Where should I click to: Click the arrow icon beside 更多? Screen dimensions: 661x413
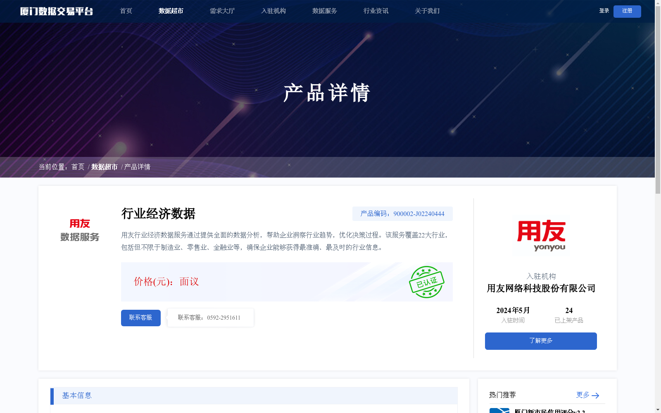(x=595, y=396)
